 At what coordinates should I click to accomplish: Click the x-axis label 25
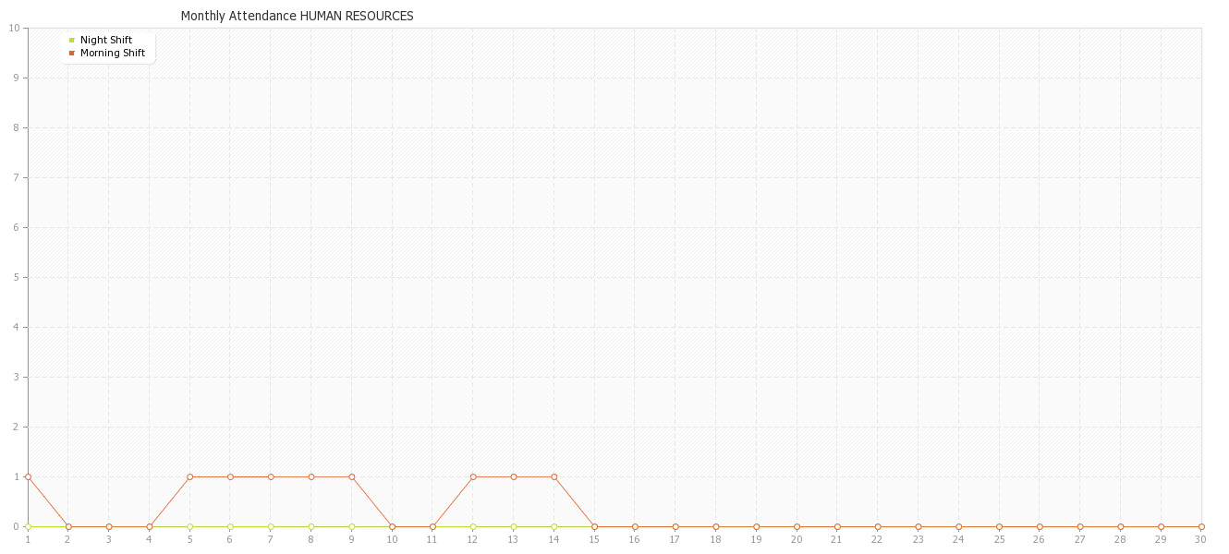click(x=999, y=539)
